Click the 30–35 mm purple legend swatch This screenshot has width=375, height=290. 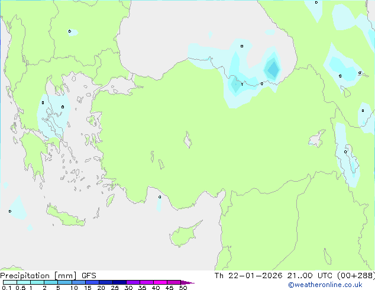(x=132, y=282)
